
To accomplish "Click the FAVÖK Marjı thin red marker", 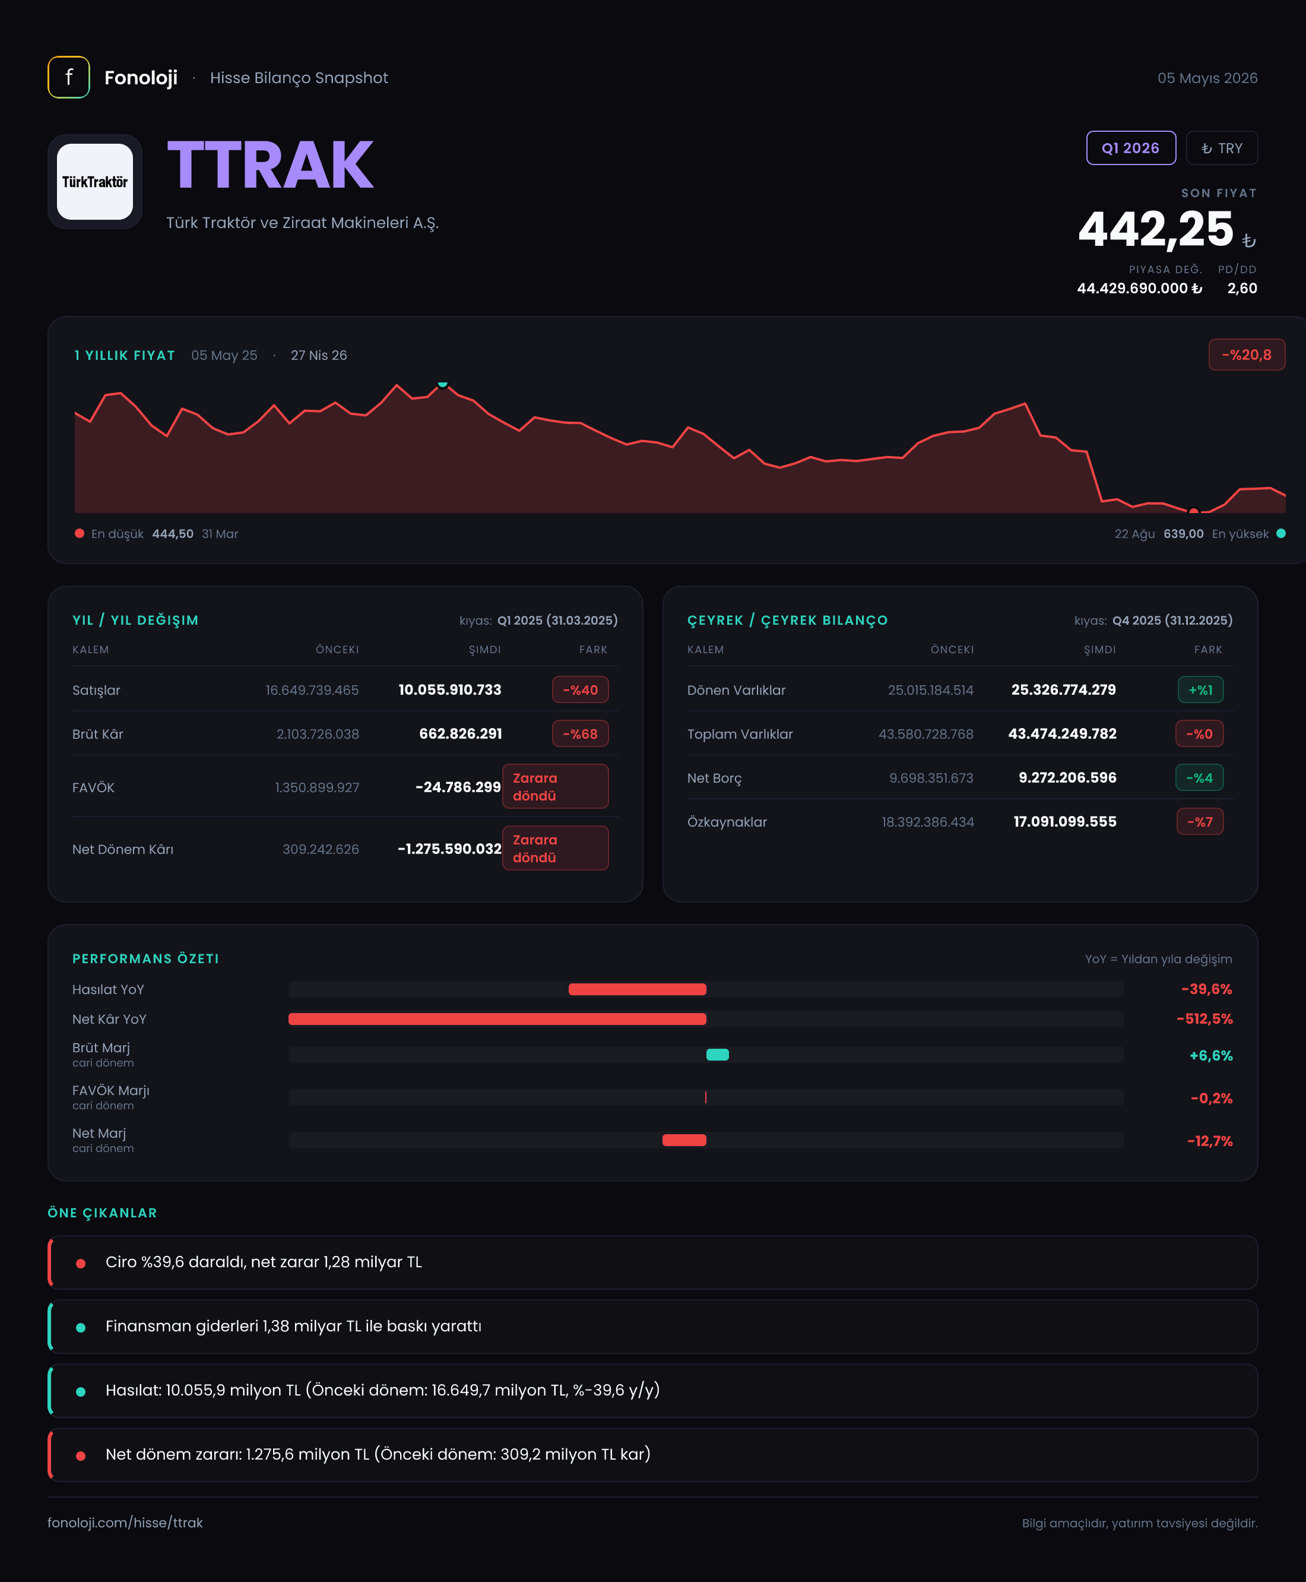I will (706, 1097).
